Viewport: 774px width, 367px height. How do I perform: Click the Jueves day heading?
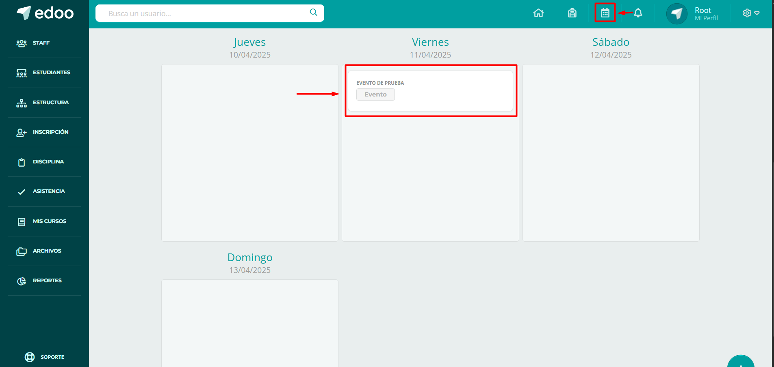(250, 42)
